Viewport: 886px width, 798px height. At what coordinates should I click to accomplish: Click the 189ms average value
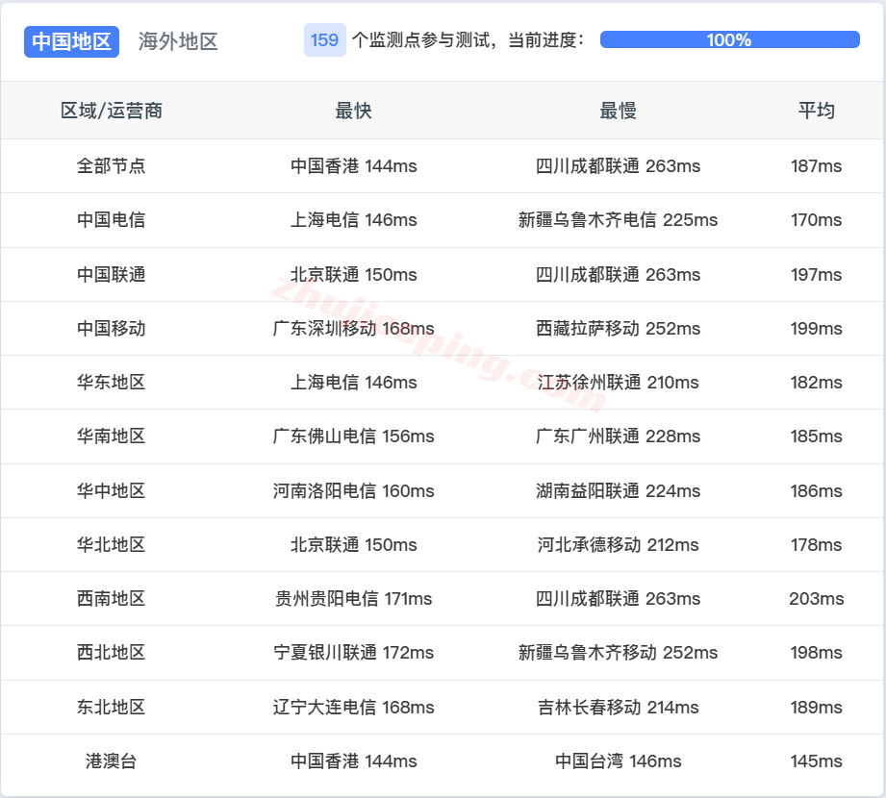(x=817, y=707)
